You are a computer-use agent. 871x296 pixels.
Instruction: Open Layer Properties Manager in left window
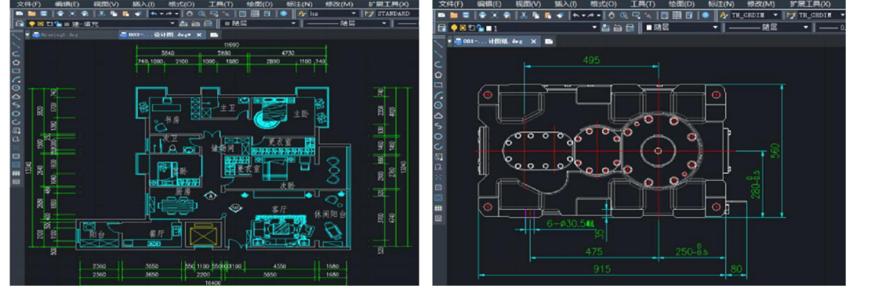(20, 23)
